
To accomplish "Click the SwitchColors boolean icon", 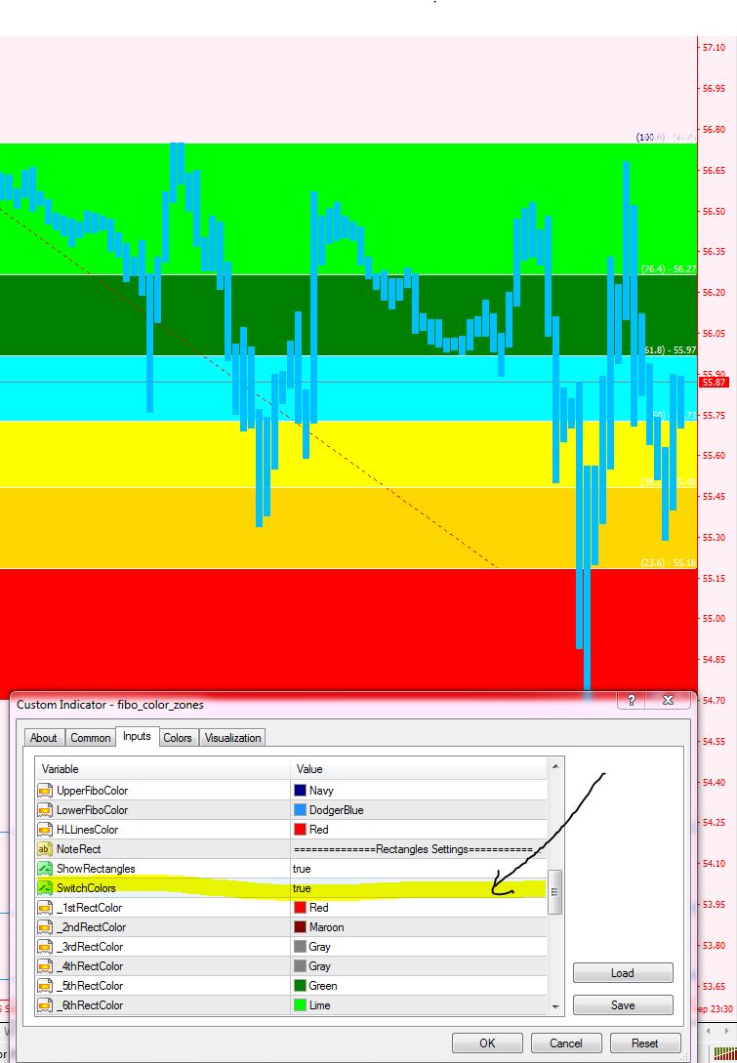I will coord(45,888).
